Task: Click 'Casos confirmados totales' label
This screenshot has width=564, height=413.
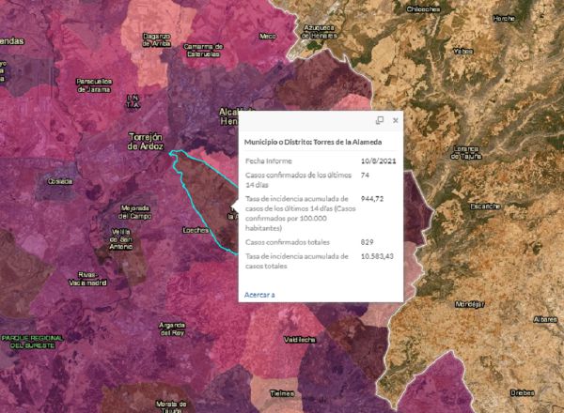Action: 288,242
